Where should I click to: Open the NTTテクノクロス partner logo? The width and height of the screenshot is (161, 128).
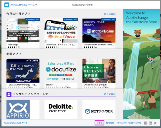[99, 109]
